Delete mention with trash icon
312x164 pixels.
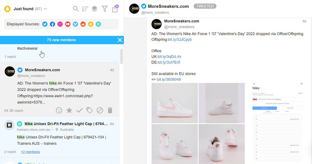tap(110, 110)
